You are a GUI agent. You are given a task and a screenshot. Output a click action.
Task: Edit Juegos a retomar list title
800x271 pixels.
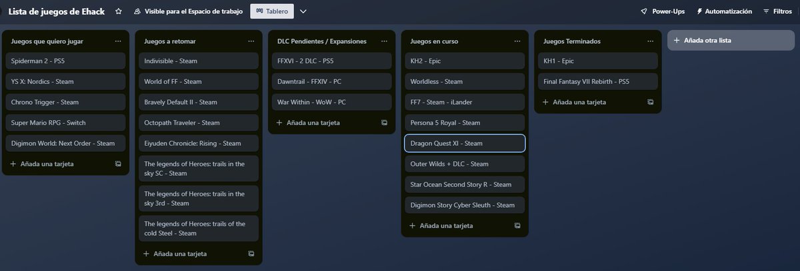tap(170, 41)
